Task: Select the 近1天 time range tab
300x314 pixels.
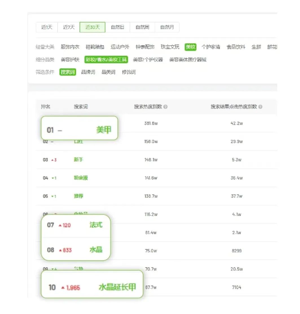Action: click(47, 27)
